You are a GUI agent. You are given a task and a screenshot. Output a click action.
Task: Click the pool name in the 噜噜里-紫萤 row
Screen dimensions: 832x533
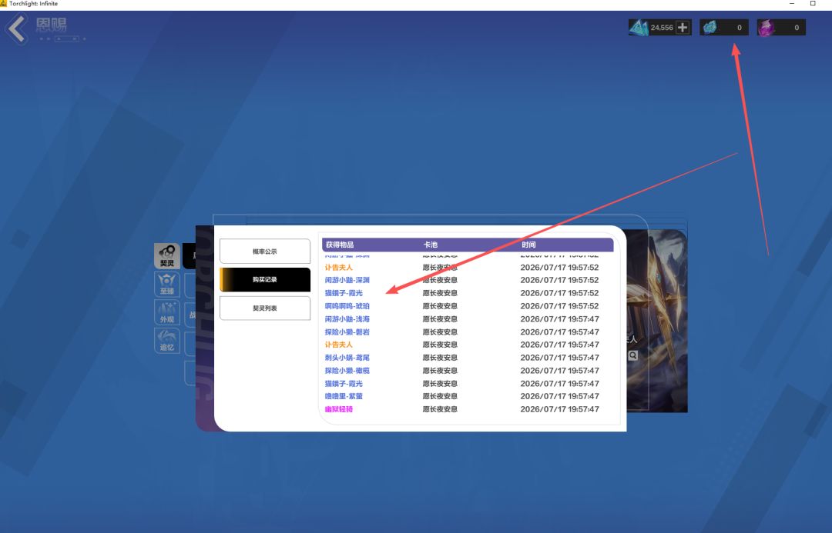pyautogui.click(x=440, y=396)
